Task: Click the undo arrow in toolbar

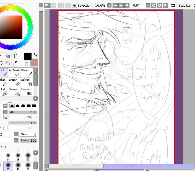Action: pyautogui.click(x=47, y=5)
